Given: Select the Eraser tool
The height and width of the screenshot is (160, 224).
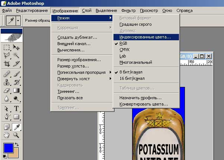Looking at the screenshot, I should pyautogui.click(x=7, y=90).
